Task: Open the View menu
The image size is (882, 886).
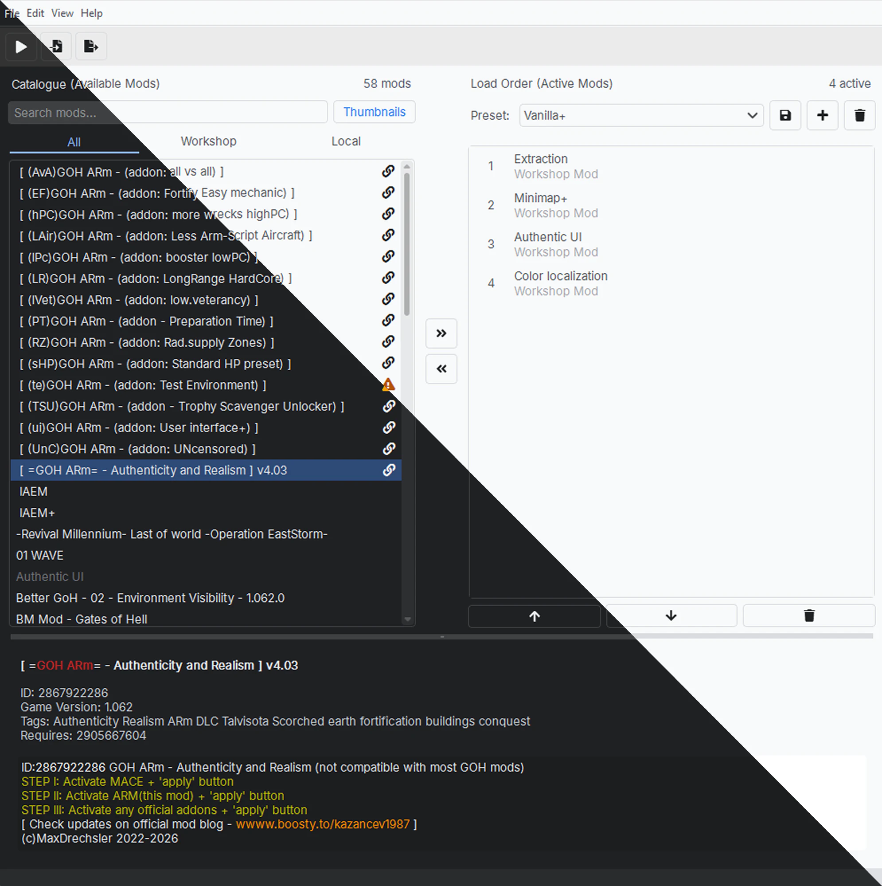Action: [x=62, y=13]
